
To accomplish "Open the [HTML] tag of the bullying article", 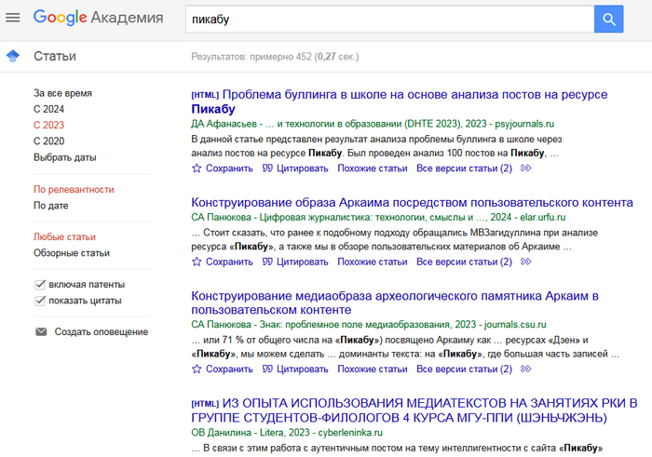I will (205, 95).
